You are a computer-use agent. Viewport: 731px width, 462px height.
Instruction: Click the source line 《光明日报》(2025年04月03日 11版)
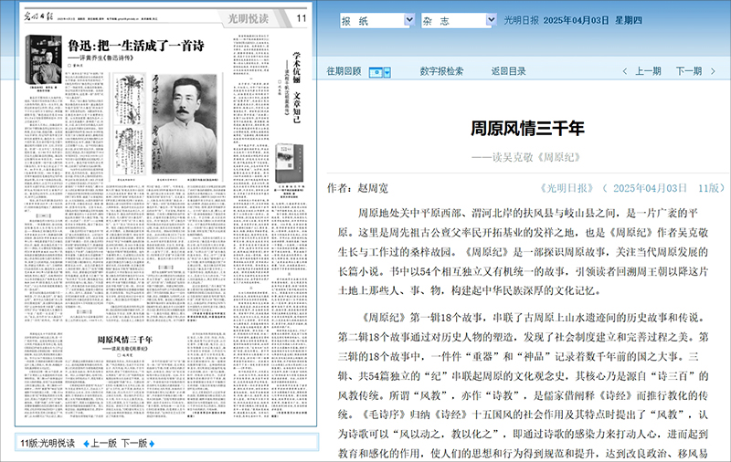[x=632, y=188]
